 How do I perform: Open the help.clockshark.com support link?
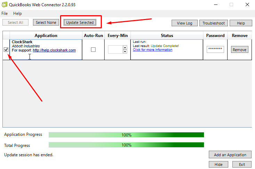click(x=54, y=50)
